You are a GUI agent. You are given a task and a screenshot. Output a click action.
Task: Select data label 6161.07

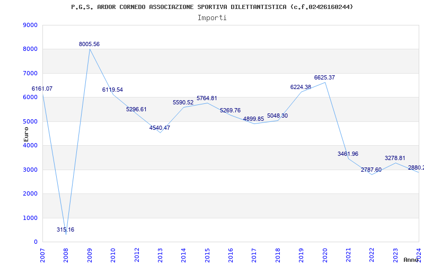42,89
